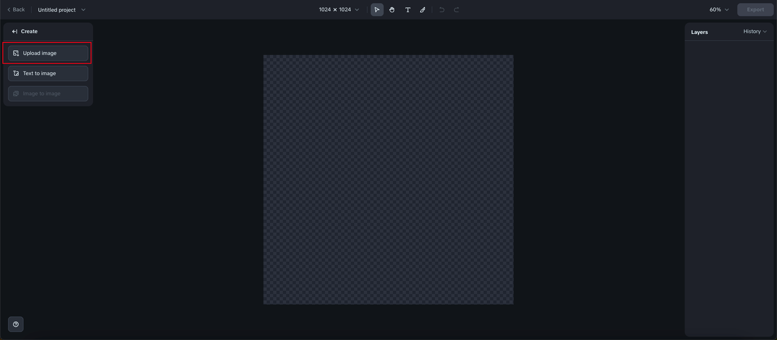Go back using the Back button
Image resolution: width=777 pixels, height=340 pixels.
pos(16,10)
